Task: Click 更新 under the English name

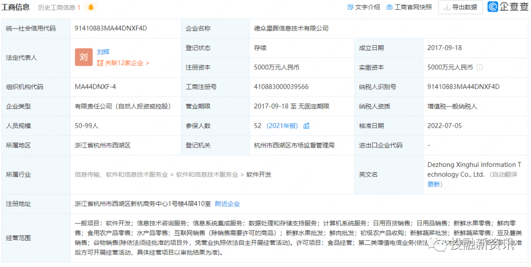Action: [434, 184]
